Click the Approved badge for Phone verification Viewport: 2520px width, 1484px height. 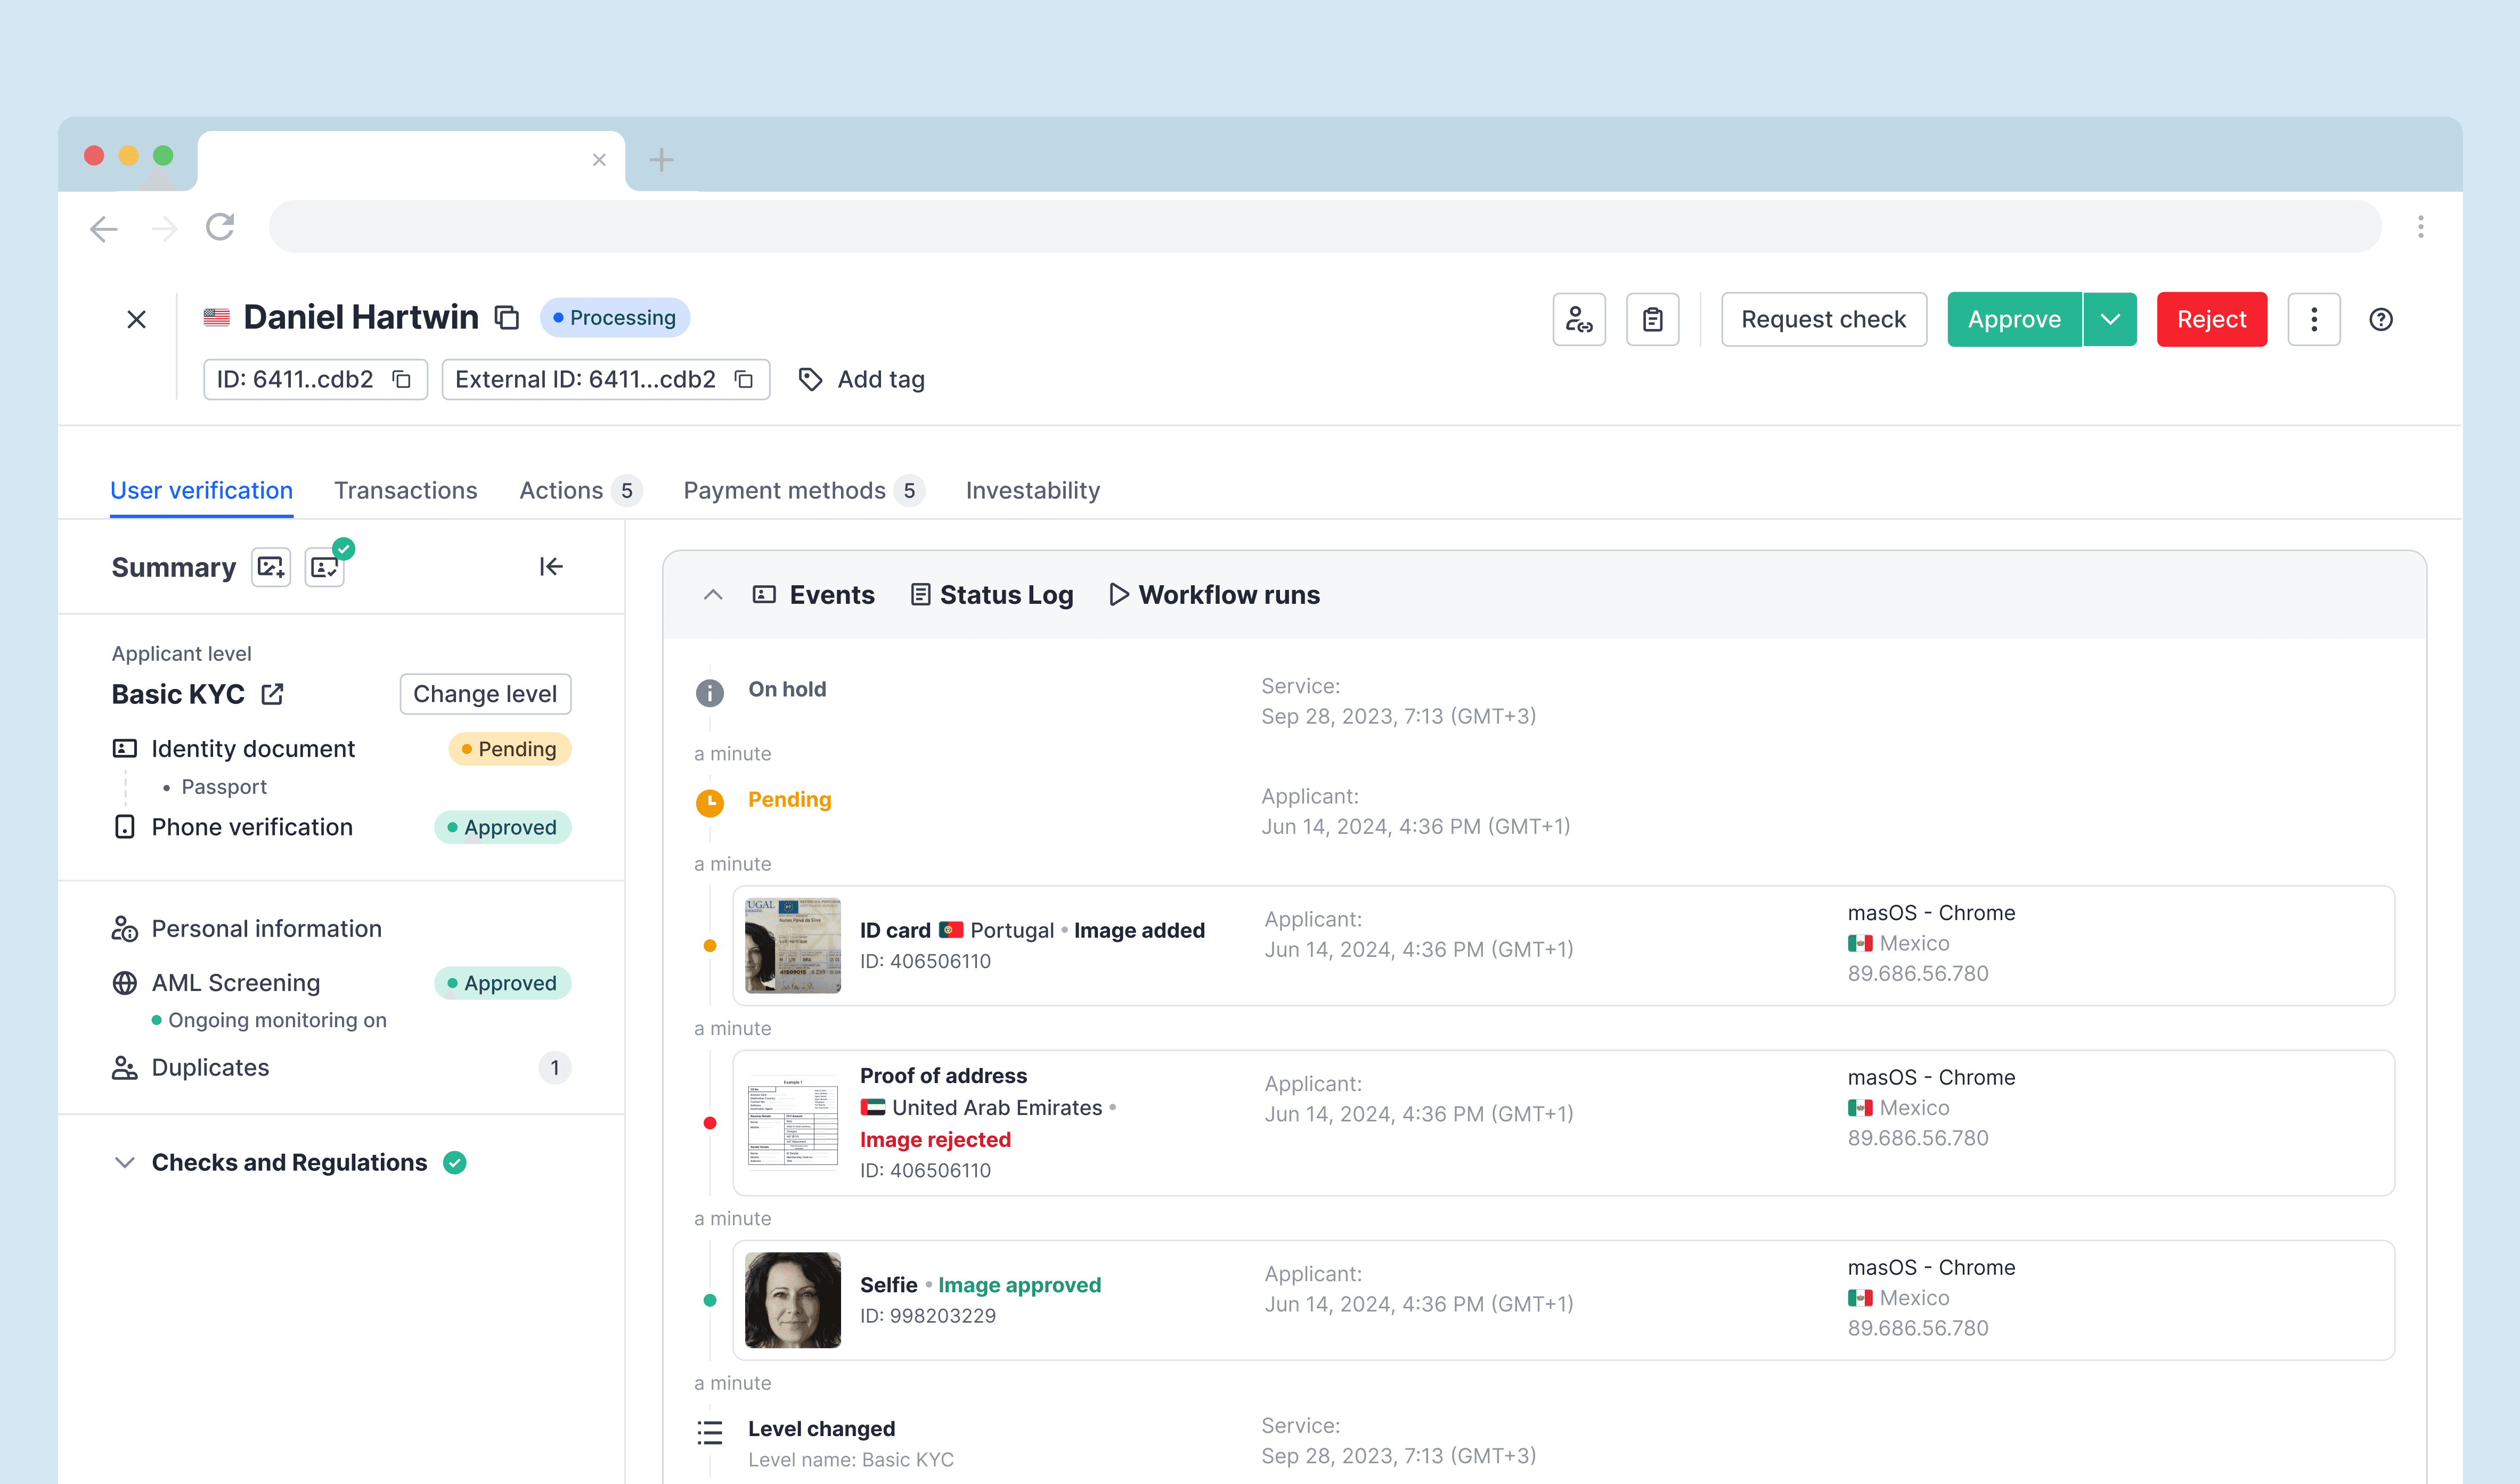[x=502, y=827]
